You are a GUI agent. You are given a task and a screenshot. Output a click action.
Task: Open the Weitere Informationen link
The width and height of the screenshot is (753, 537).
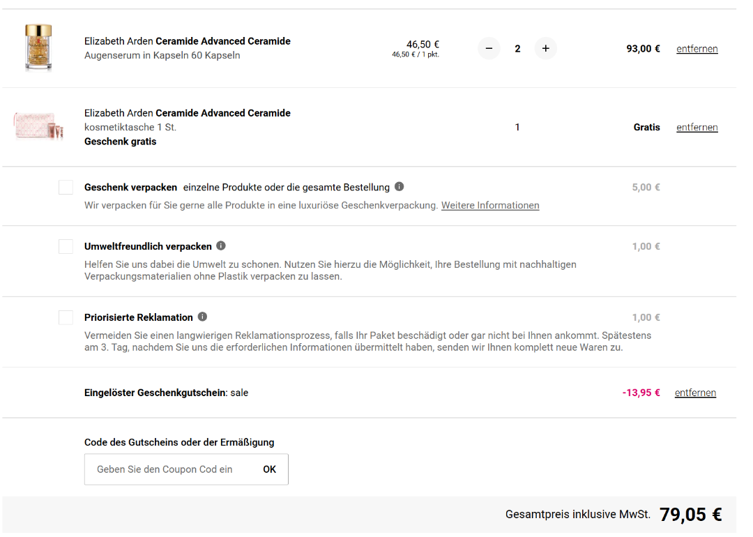pyautogui.click(x=490, y=206)
